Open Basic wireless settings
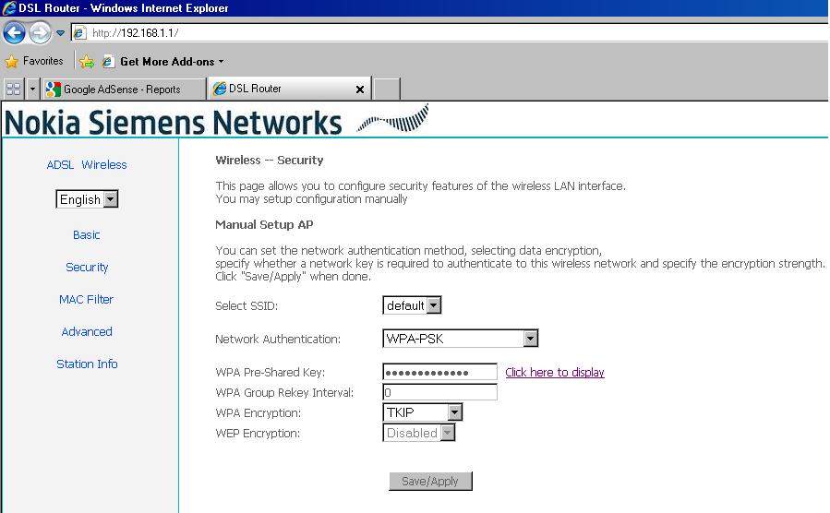Image resolution: width=830 pixels, height=513 pixels. 86,234
